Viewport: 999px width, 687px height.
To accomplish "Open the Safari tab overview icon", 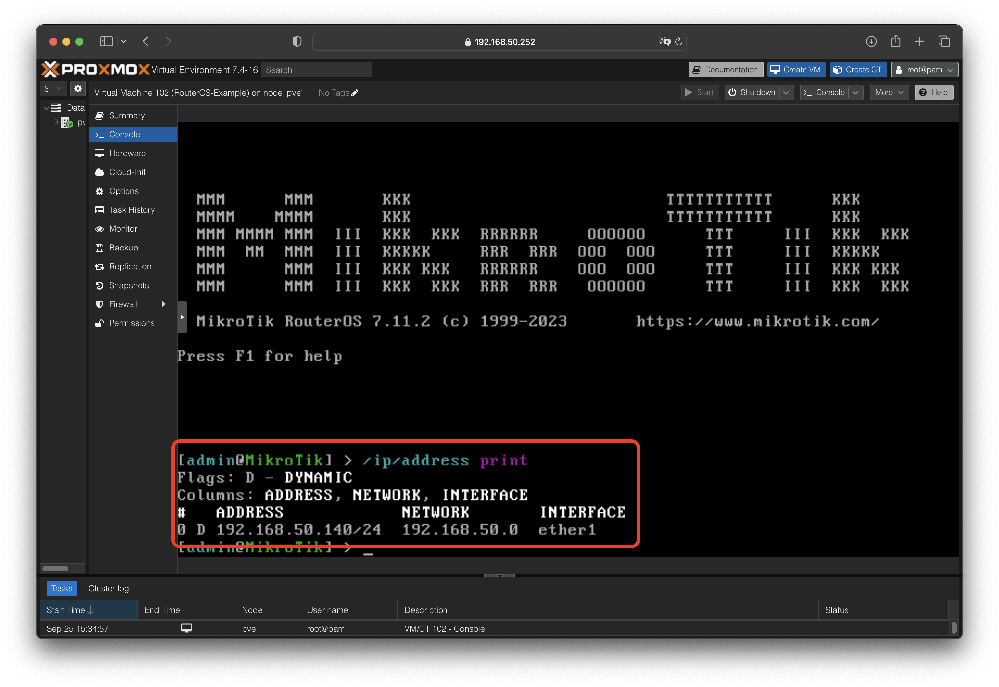I will pos(944,41).
